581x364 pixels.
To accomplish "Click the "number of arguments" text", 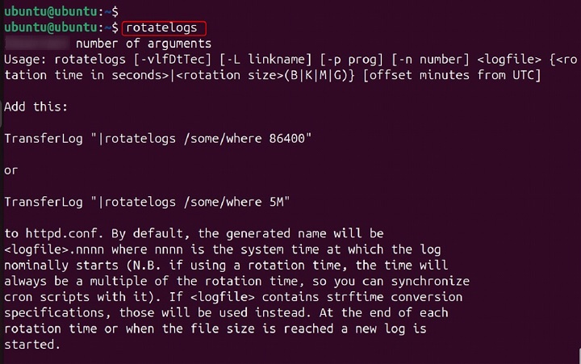I will click(142, 44).
